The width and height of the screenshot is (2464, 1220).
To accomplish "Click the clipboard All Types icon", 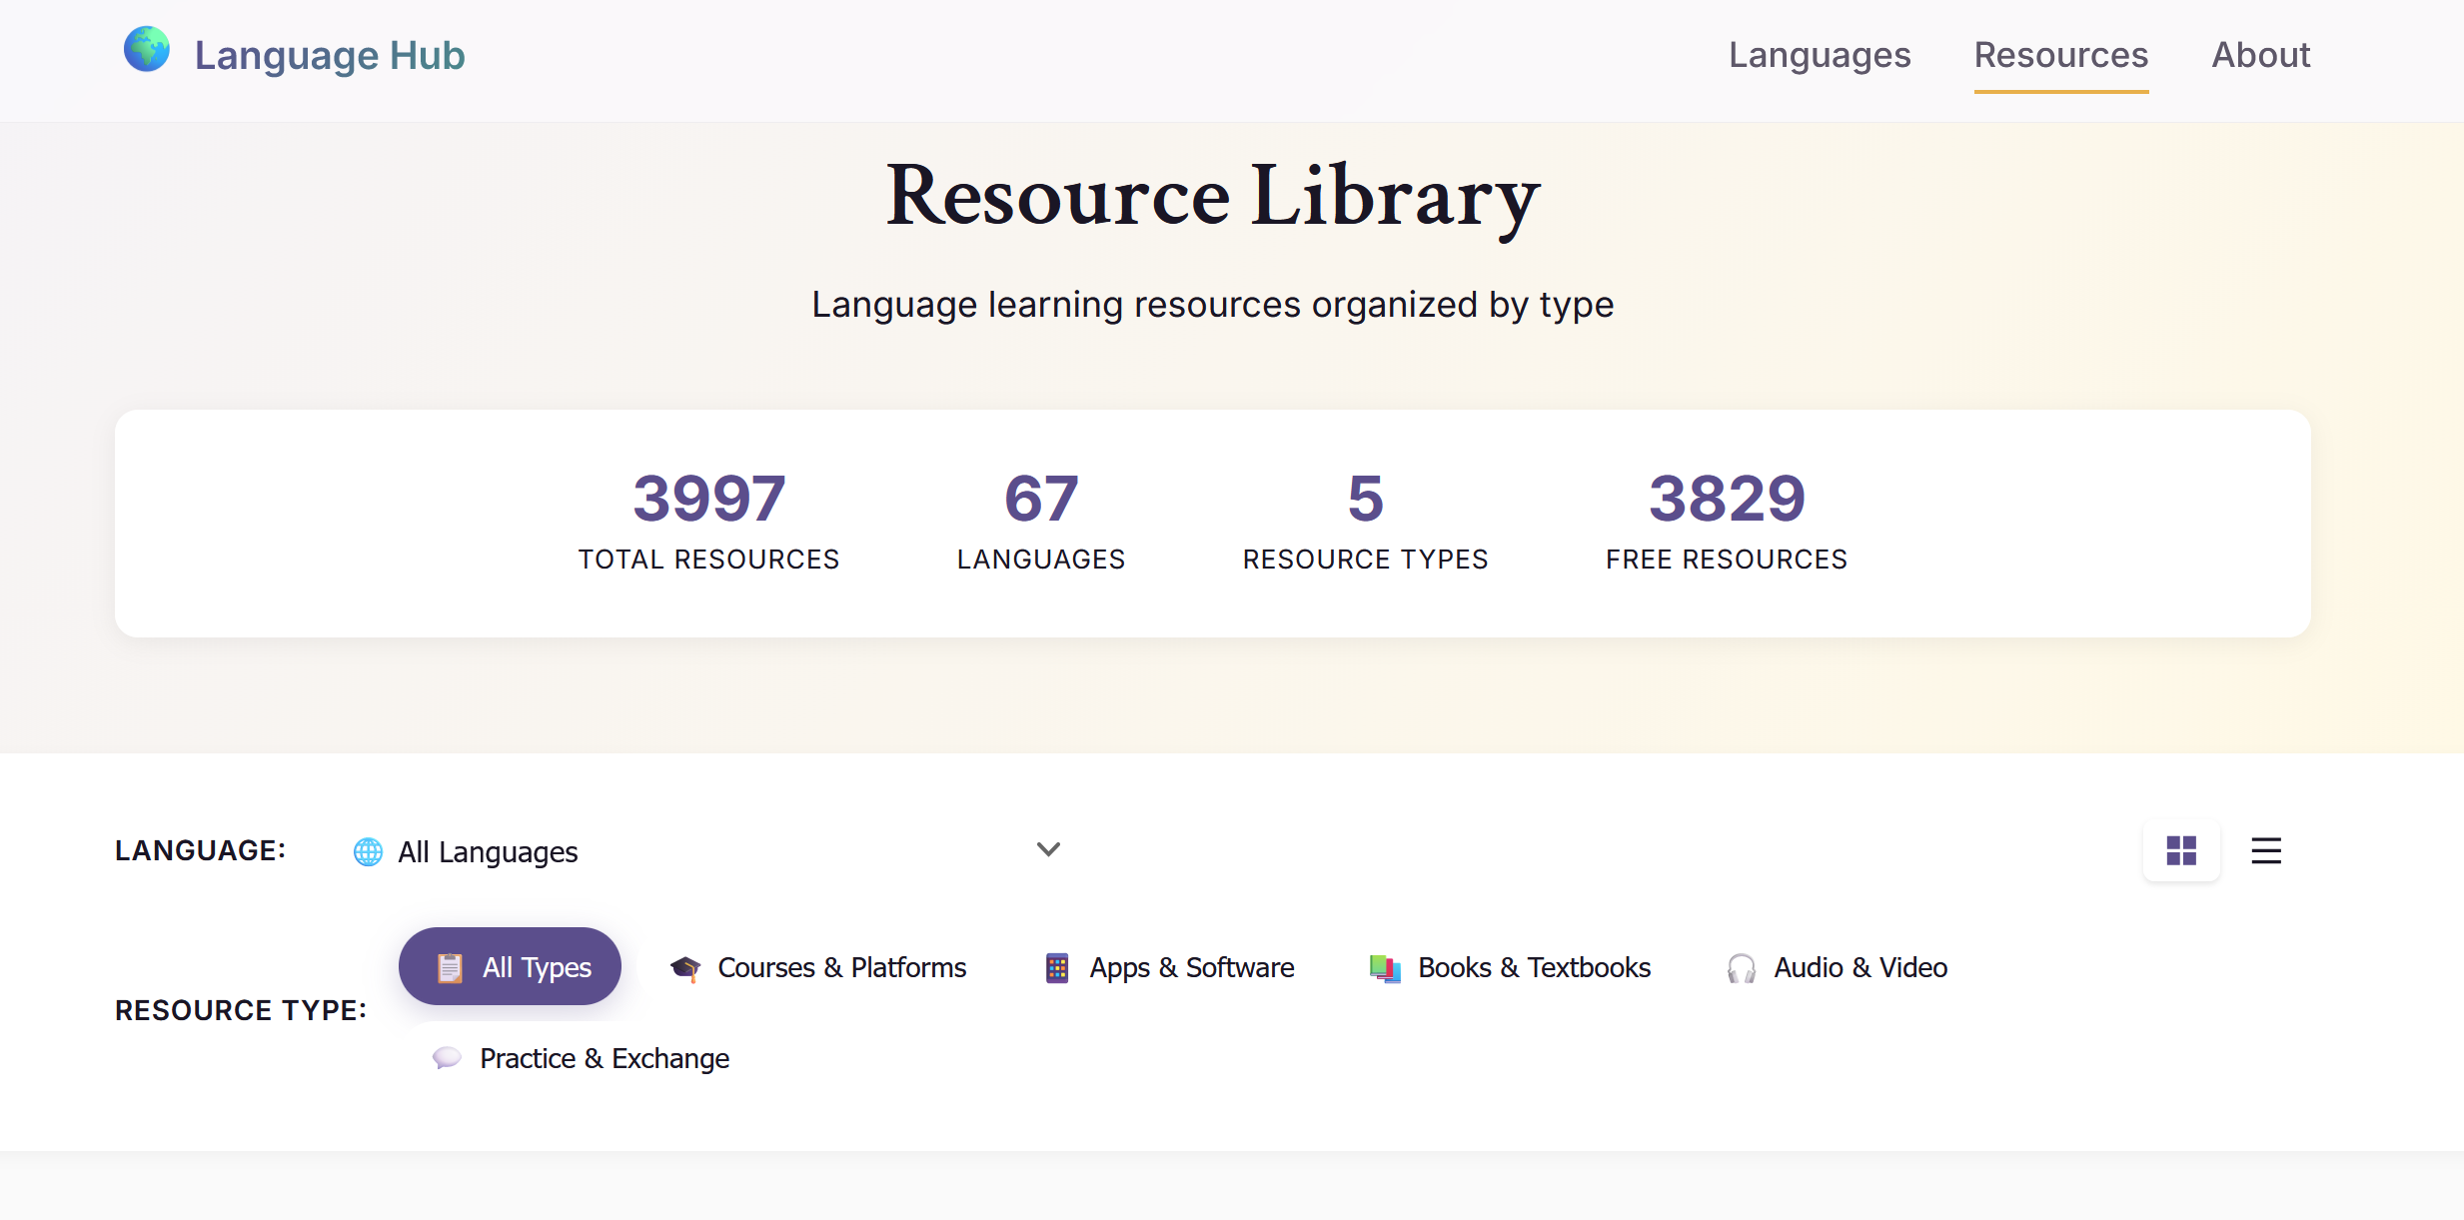I will [450, 968].
